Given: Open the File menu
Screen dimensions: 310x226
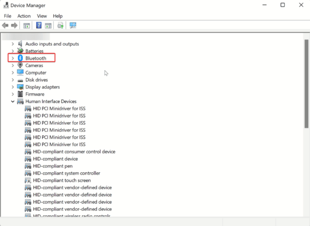Looking at the screenshot, I should [7, 16].
